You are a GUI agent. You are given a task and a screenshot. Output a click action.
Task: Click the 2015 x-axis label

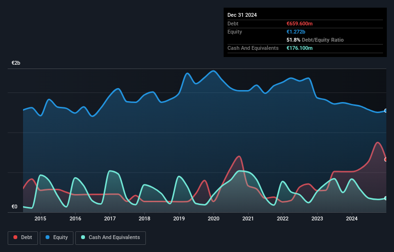pos(40,218)
